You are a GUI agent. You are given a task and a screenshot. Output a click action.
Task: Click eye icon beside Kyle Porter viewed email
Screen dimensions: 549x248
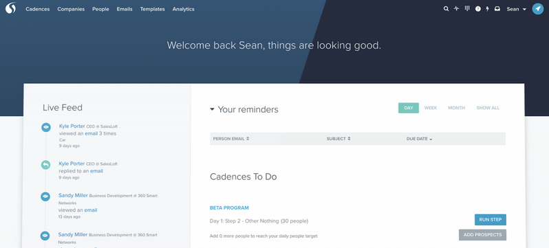pyautogui.click(x=46, y=127)
